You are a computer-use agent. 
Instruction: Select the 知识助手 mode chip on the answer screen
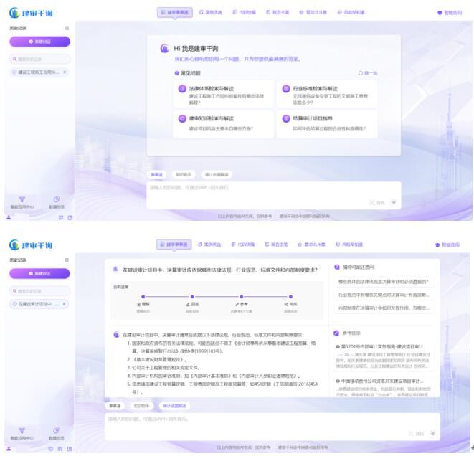click(x=141, y=406)
